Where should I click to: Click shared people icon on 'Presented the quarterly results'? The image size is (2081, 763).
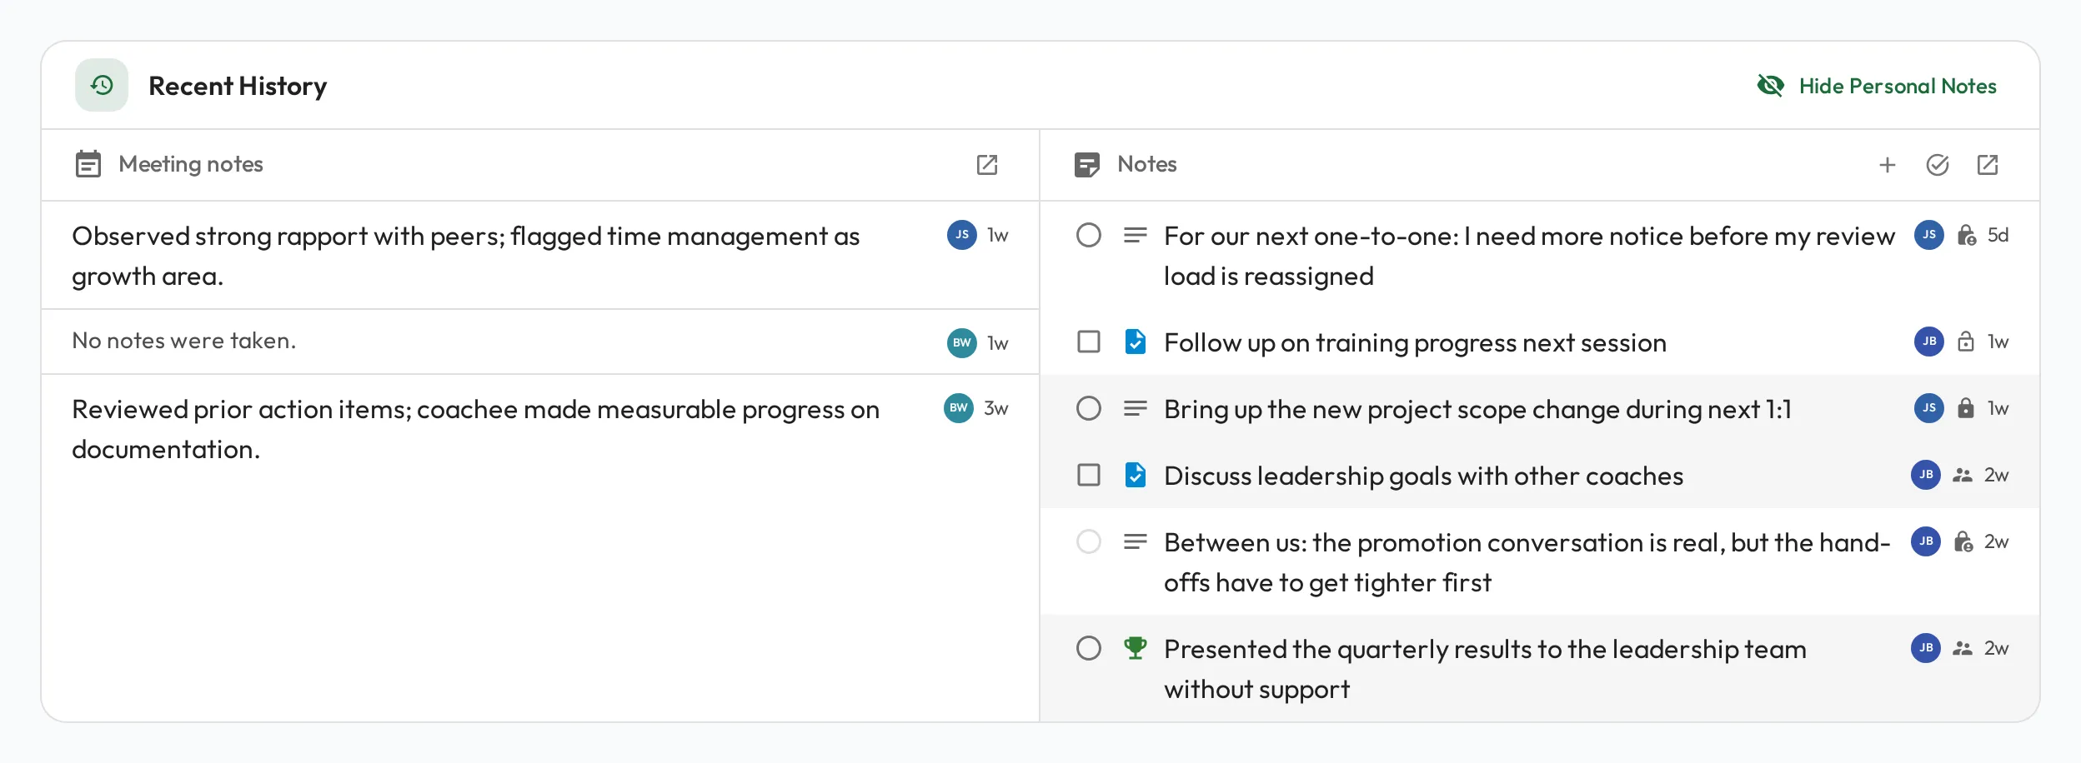pyautogui.click(x=1963, y=648)
